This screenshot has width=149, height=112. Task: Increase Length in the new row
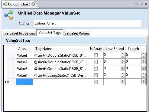144,81
